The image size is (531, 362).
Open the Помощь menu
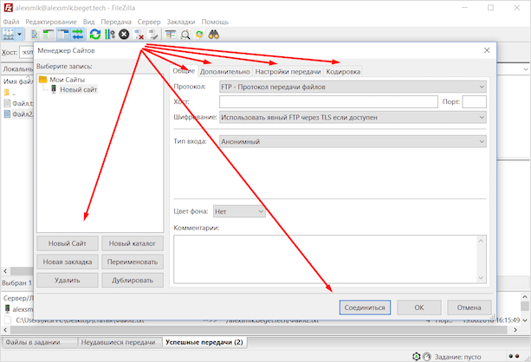point(215,22)
